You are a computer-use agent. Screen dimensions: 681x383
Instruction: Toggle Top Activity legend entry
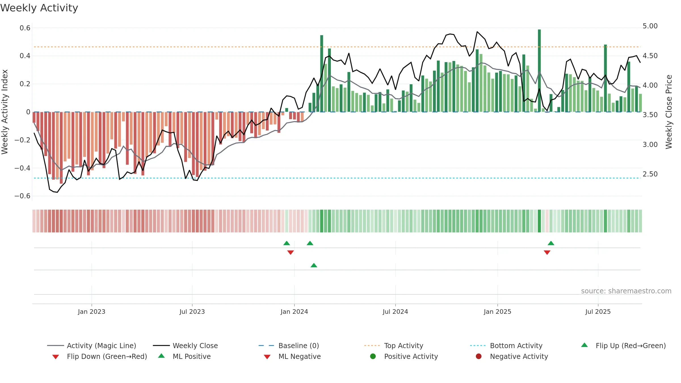394,346
